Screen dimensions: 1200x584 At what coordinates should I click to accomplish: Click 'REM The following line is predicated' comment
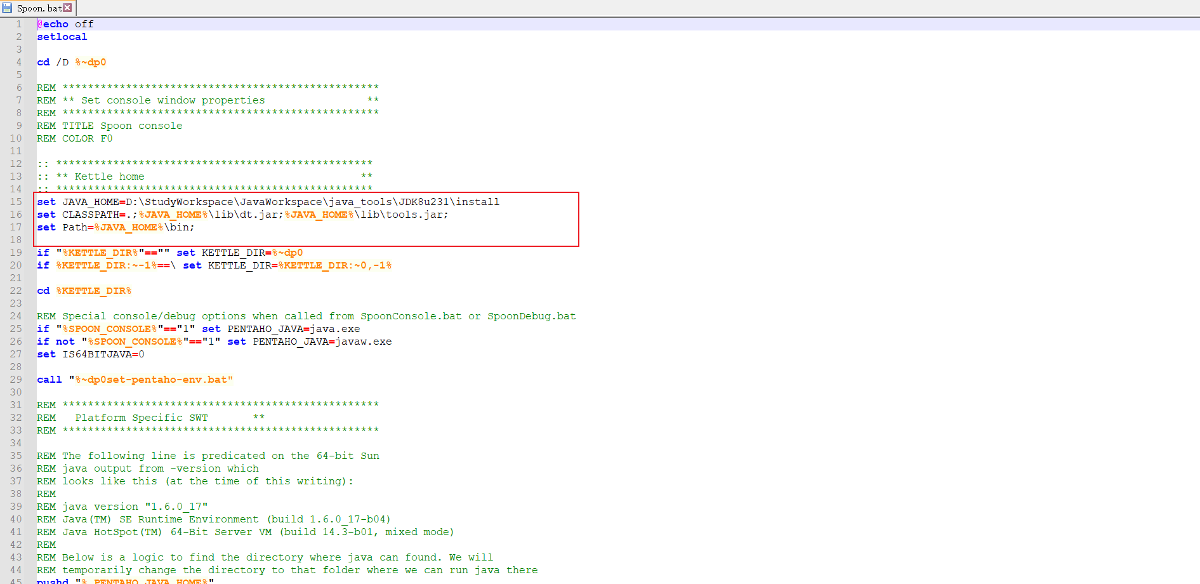(x=208, y=456)
